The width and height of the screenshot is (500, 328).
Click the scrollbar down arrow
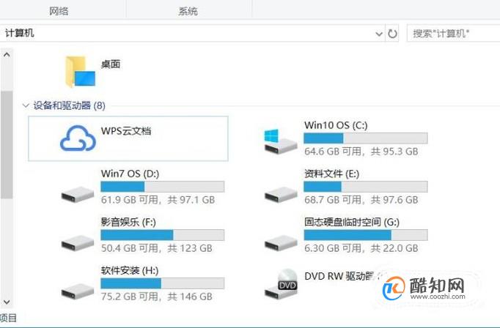point(7,302)
